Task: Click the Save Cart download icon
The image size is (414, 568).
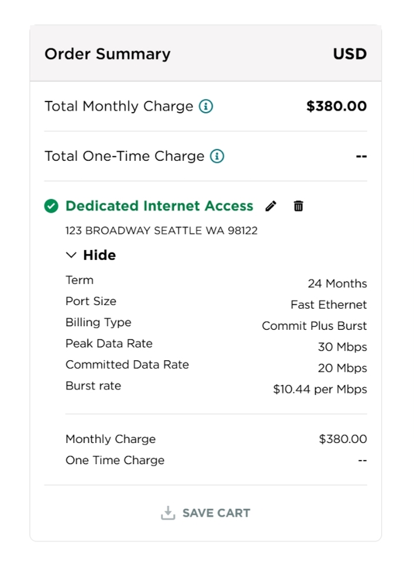Action: tap(168, 513)
